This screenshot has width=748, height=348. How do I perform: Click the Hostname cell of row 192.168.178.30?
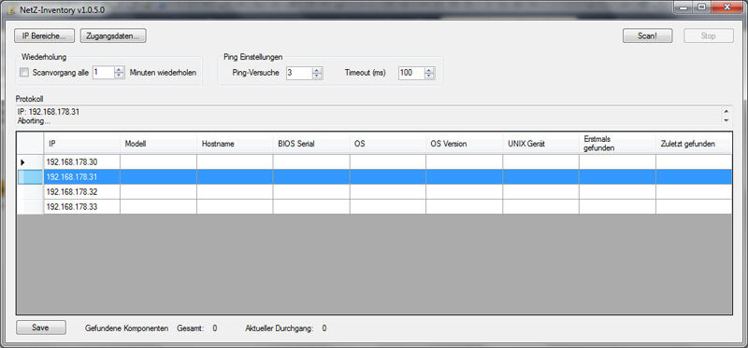235,161
